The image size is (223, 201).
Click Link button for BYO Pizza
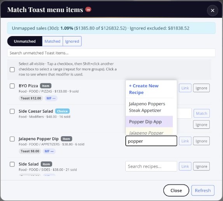click(185, 88)
